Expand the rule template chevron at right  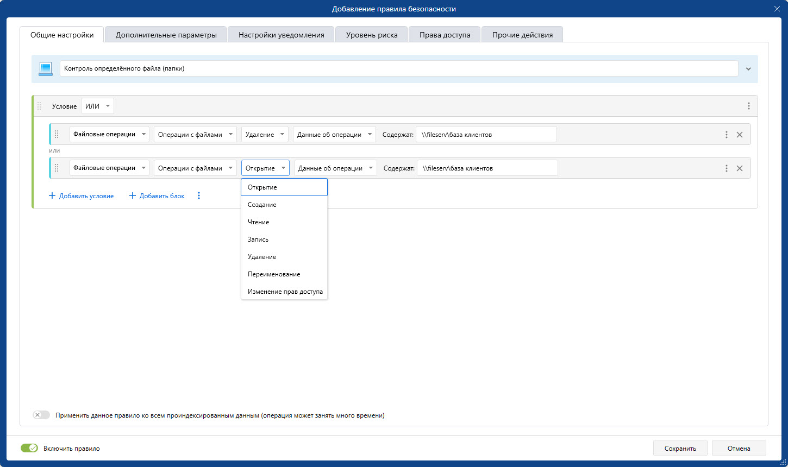(748, 69)
